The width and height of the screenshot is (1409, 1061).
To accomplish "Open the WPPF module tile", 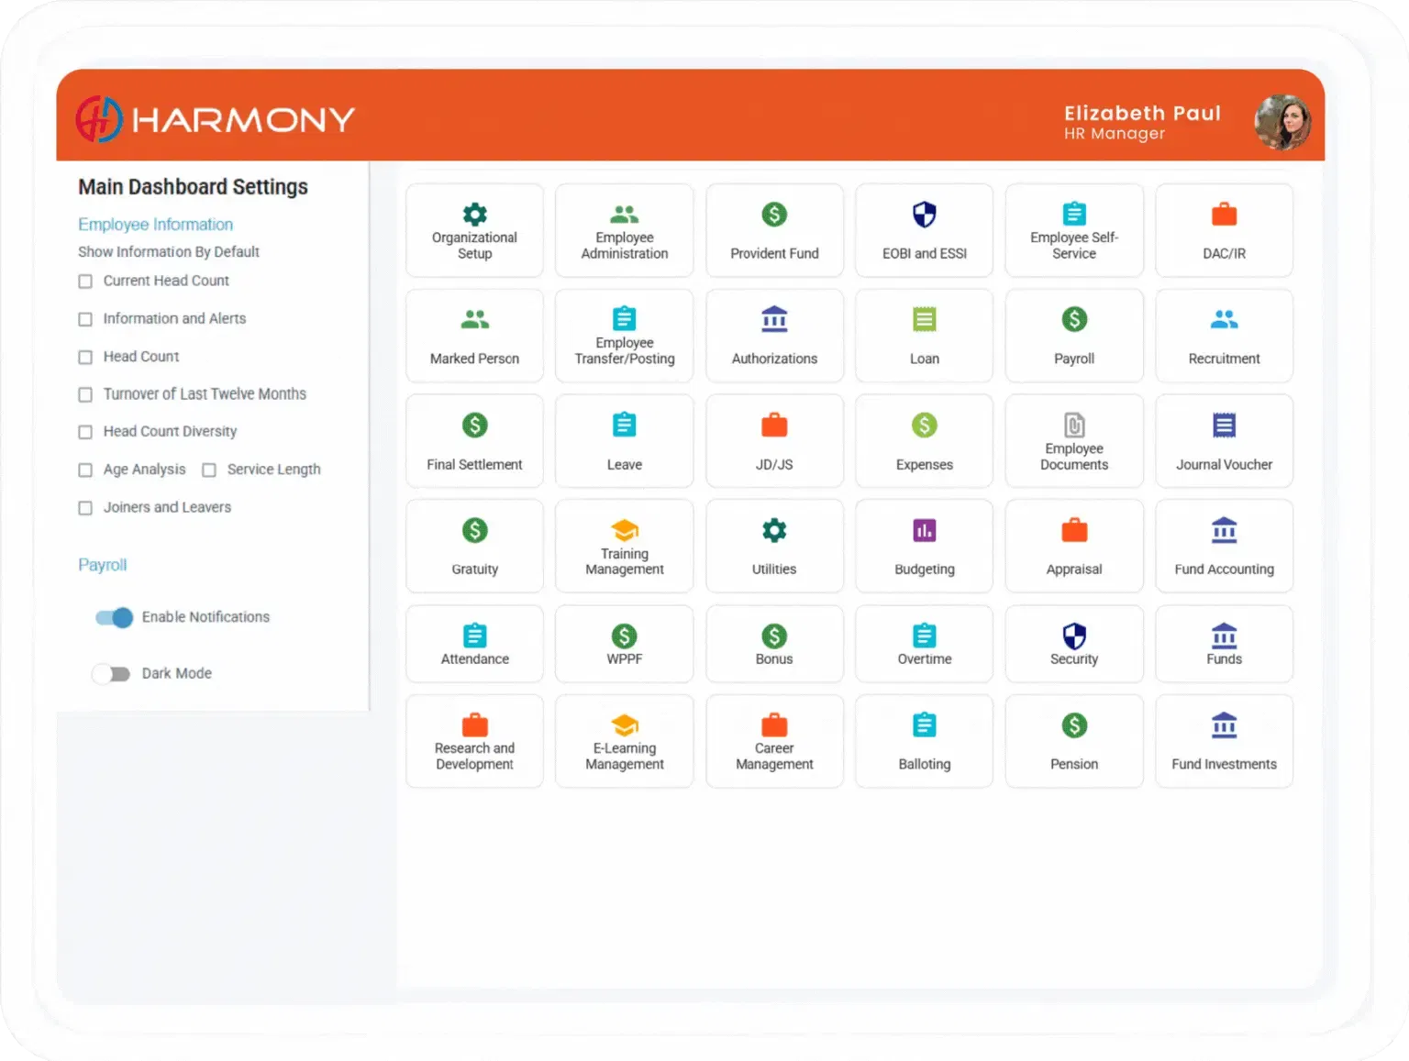I will 625,644.
